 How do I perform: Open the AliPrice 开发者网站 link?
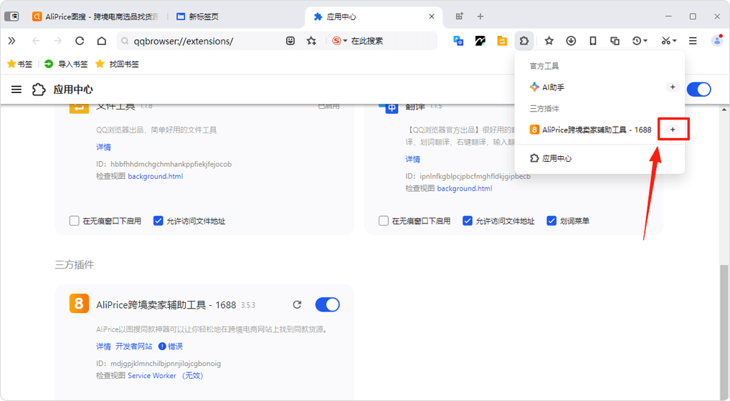[x=134, y=347]
